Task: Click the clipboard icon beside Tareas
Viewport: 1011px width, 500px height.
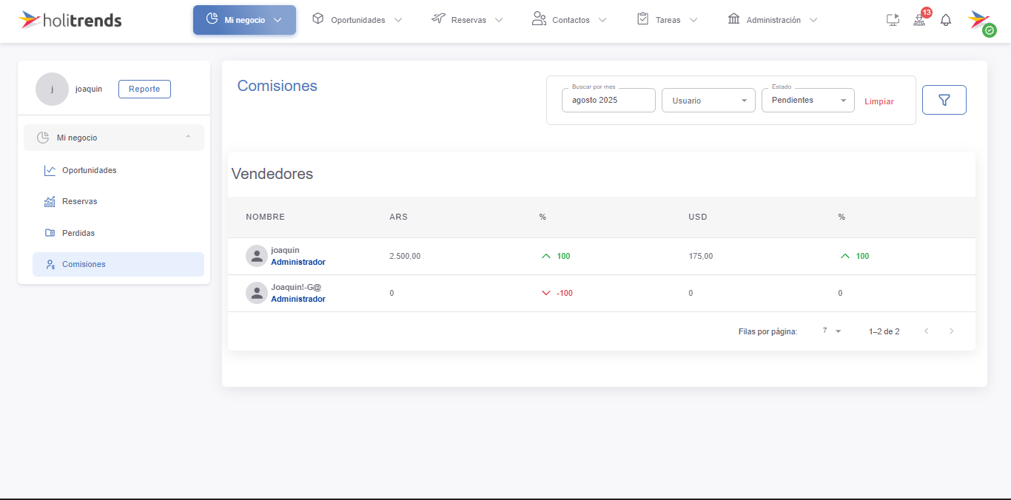Action: coord(642,18)
